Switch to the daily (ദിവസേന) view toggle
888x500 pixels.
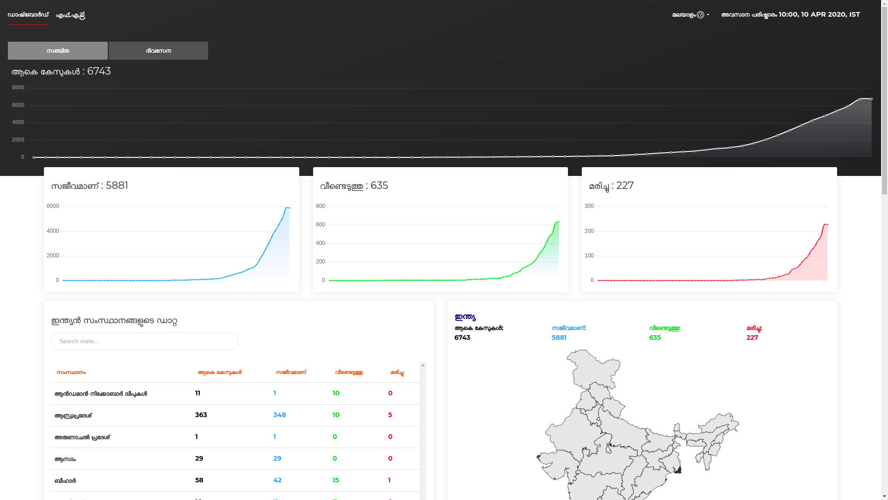click(x=158, y=51)
